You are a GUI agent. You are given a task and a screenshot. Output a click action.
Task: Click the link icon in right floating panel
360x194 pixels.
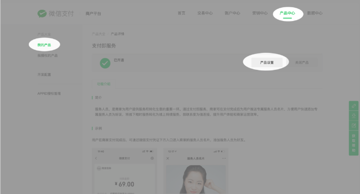click(x=354, y=106)
